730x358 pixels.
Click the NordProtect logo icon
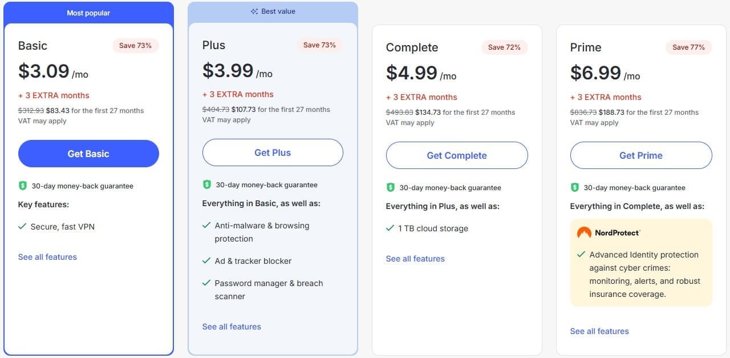tap(584, 232)
